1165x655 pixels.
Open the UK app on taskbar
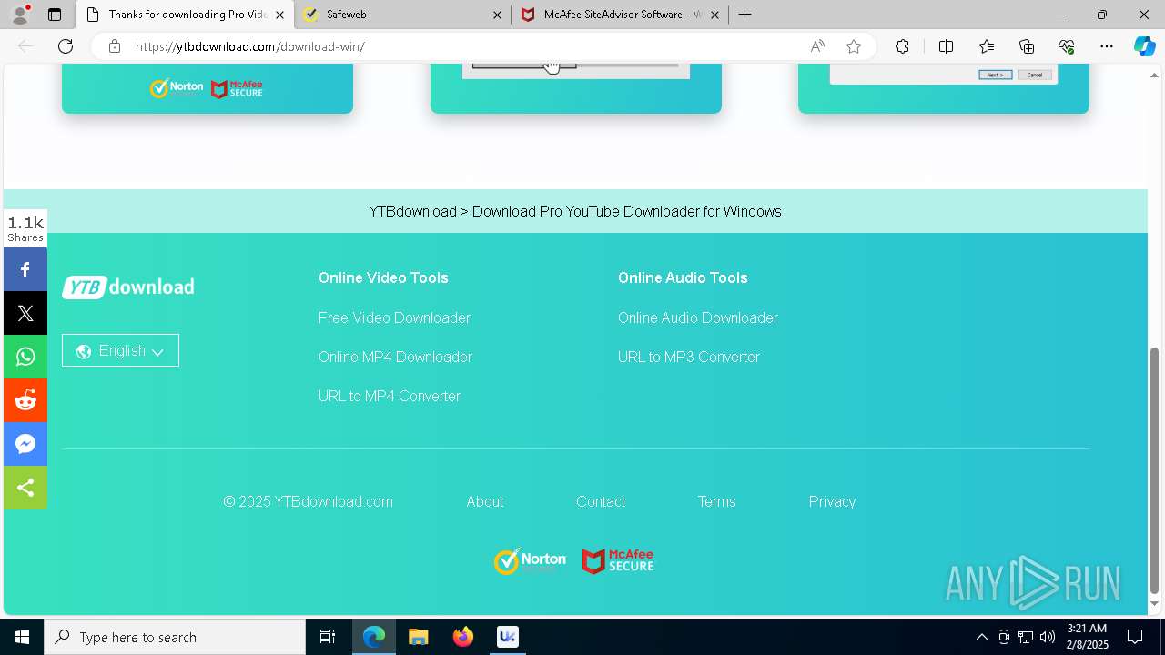[x=508, y=637]
